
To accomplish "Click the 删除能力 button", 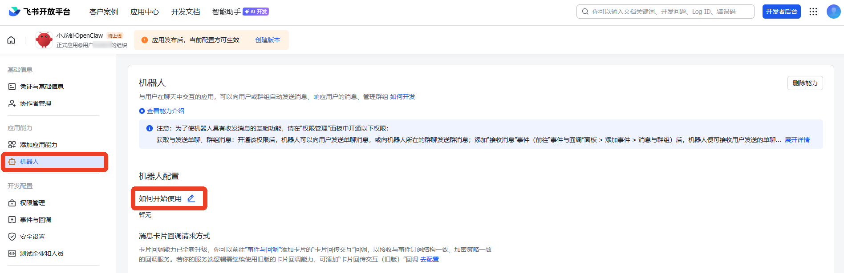I will 805,83.
